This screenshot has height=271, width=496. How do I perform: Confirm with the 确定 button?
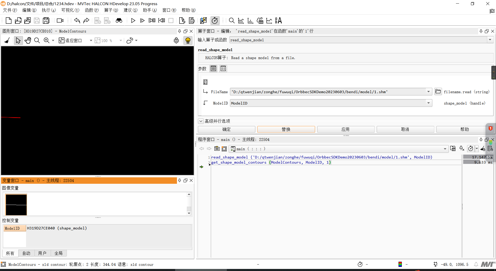(x=227, y=129)
